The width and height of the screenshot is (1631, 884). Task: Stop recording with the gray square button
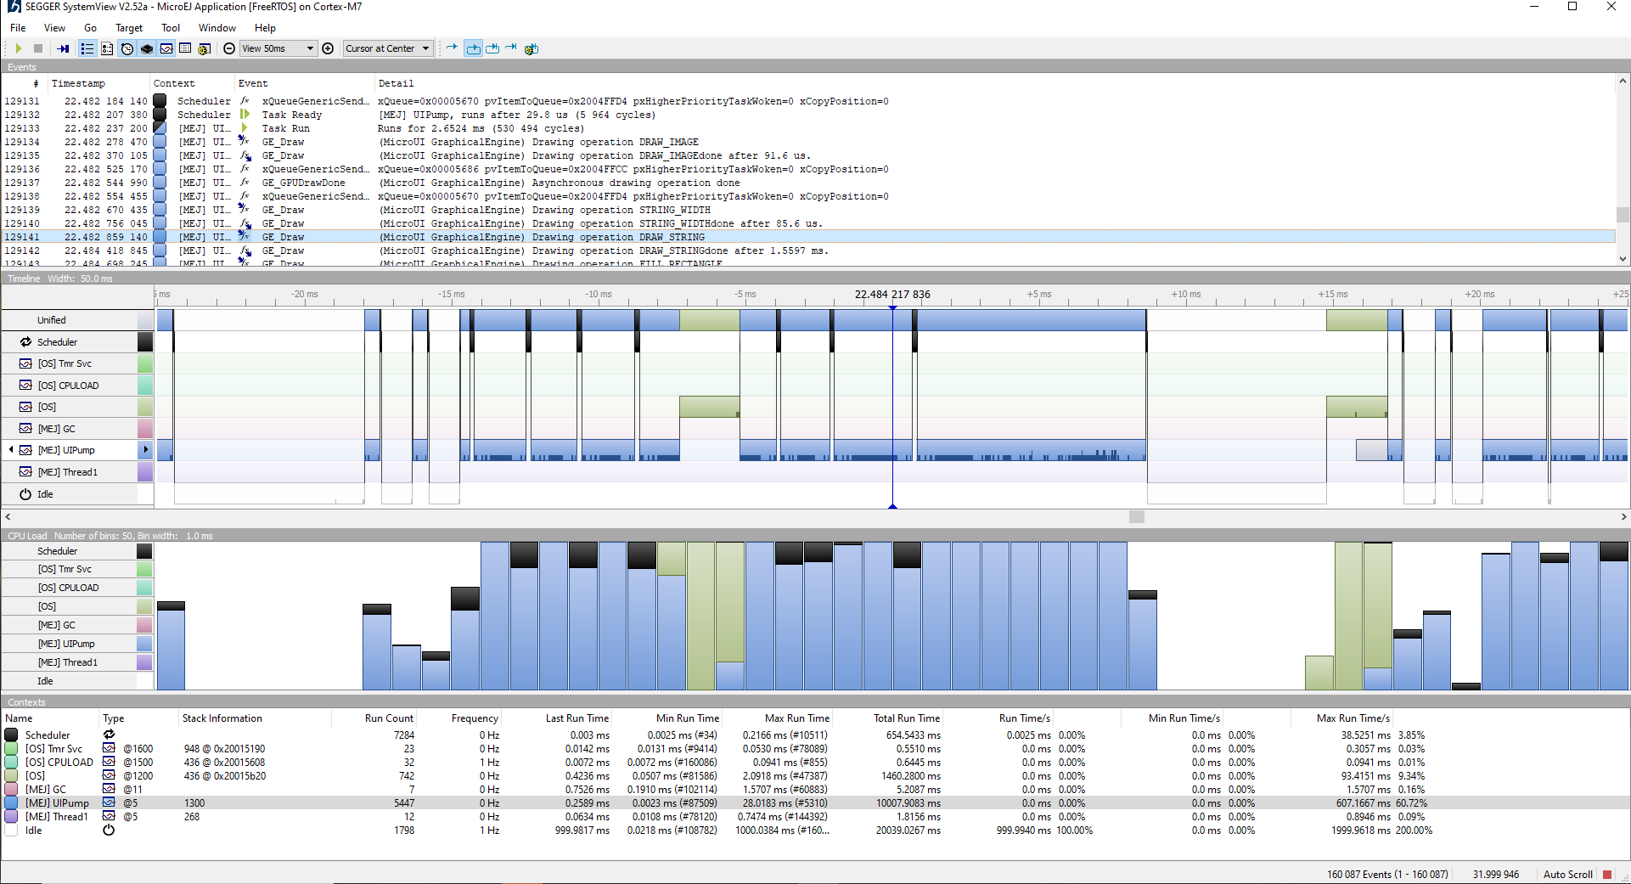click(38, 48)
